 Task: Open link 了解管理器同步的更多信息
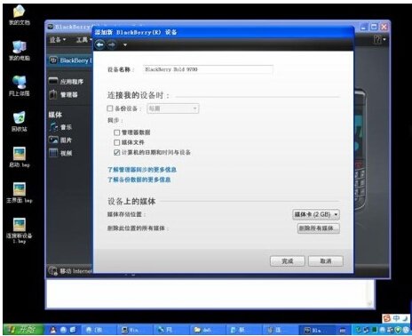click(142, 170)
